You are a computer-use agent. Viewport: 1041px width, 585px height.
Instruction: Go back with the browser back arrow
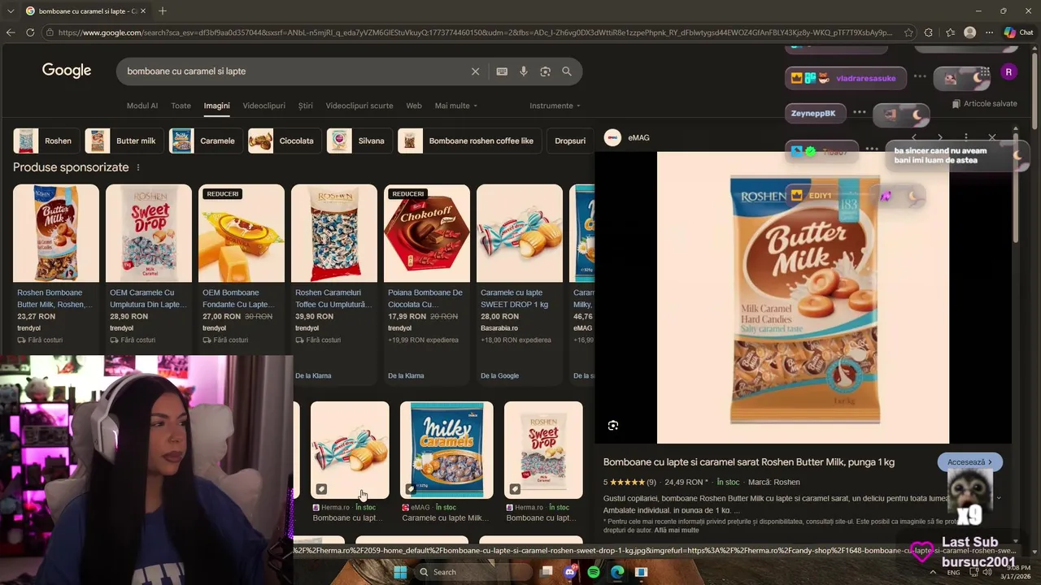[x=11, y=32]
